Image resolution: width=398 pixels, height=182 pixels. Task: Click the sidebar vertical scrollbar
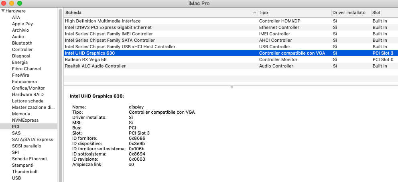point(61,95)
